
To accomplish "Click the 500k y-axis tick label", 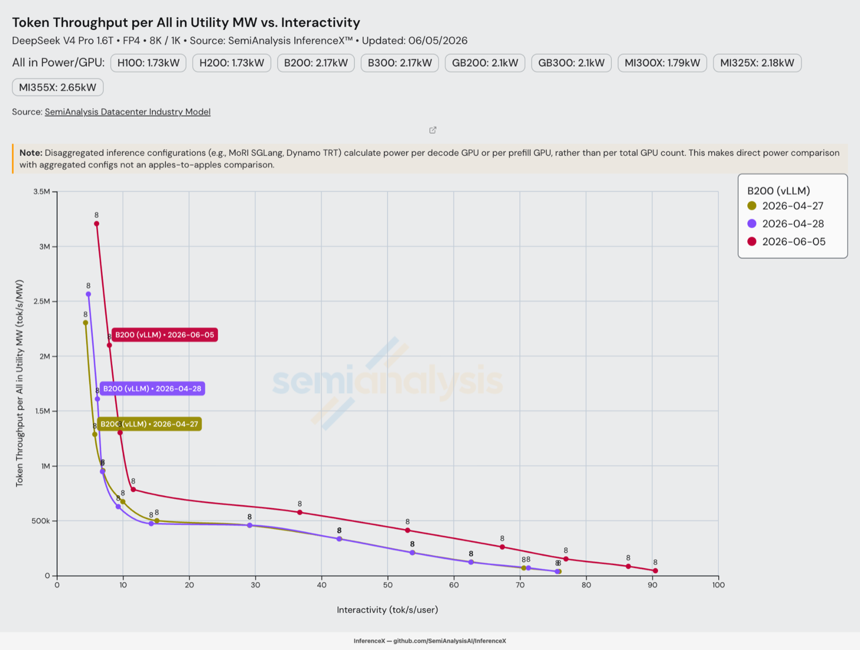I will (41, 521).
